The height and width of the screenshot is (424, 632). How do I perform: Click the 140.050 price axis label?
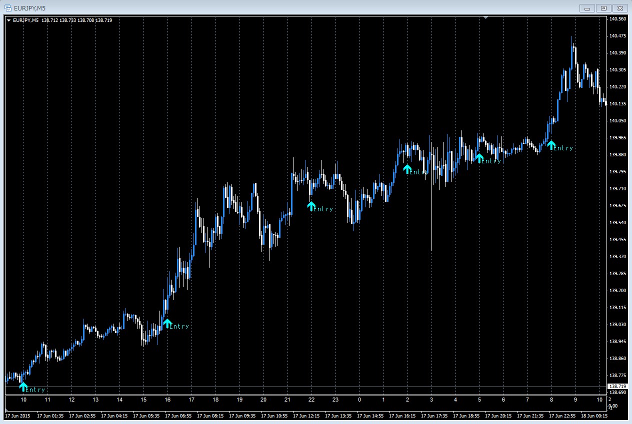(x=618, y=121)
